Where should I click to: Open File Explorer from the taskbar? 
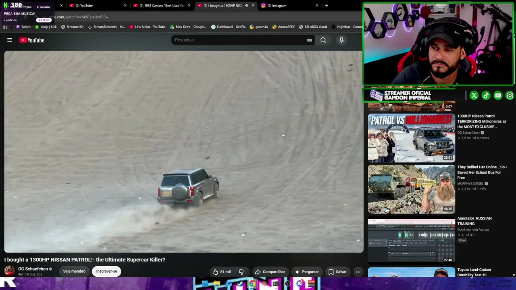point(216,284)
